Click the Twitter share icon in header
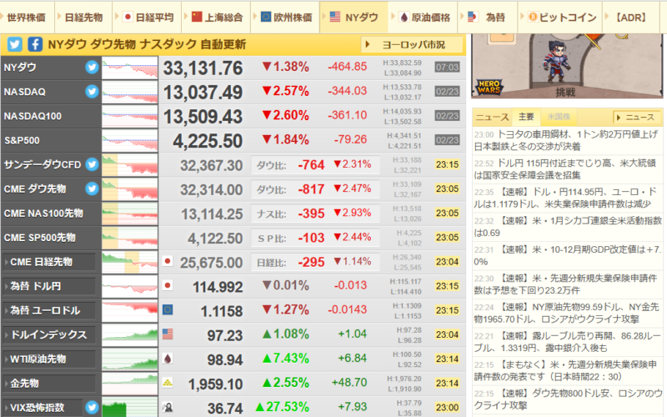Image resolution: width=667 pixels, height=417 pixels. pos(14,44)
